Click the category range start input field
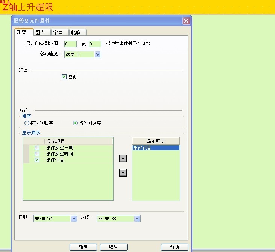The height and width of the screenshot is (252, 275). (x=70, y=44)
